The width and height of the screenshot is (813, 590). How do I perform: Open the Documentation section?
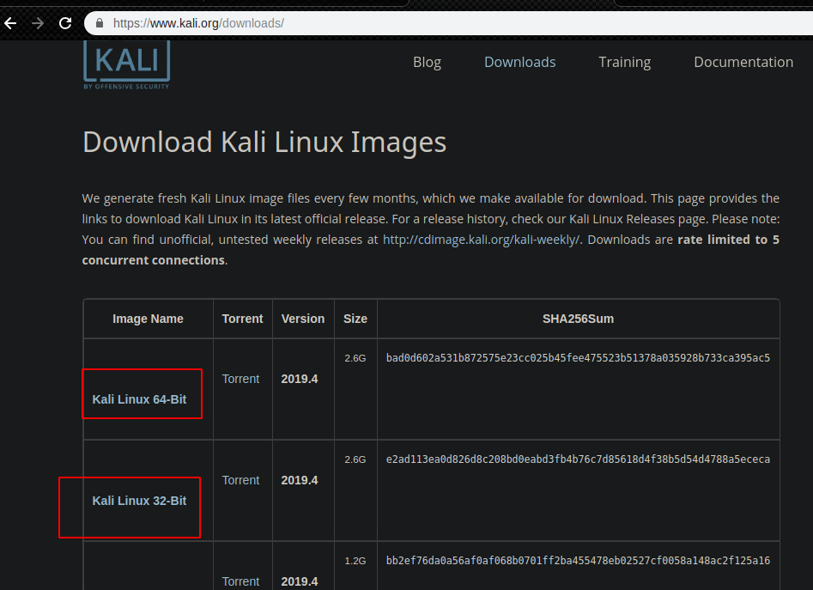[x=743, y=62]
